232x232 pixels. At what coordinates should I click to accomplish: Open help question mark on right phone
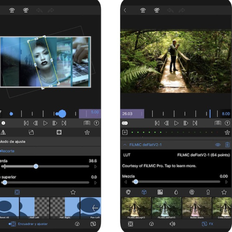[x=227, y=123]
